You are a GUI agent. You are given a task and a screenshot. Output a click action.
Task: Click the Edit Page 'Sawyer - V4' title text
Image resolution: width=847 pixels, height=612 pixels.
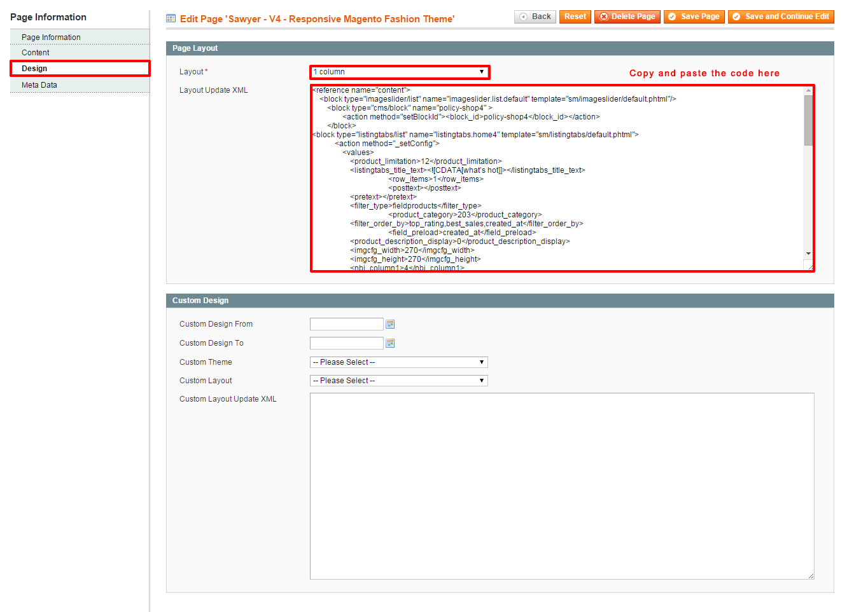coord(317,19)
